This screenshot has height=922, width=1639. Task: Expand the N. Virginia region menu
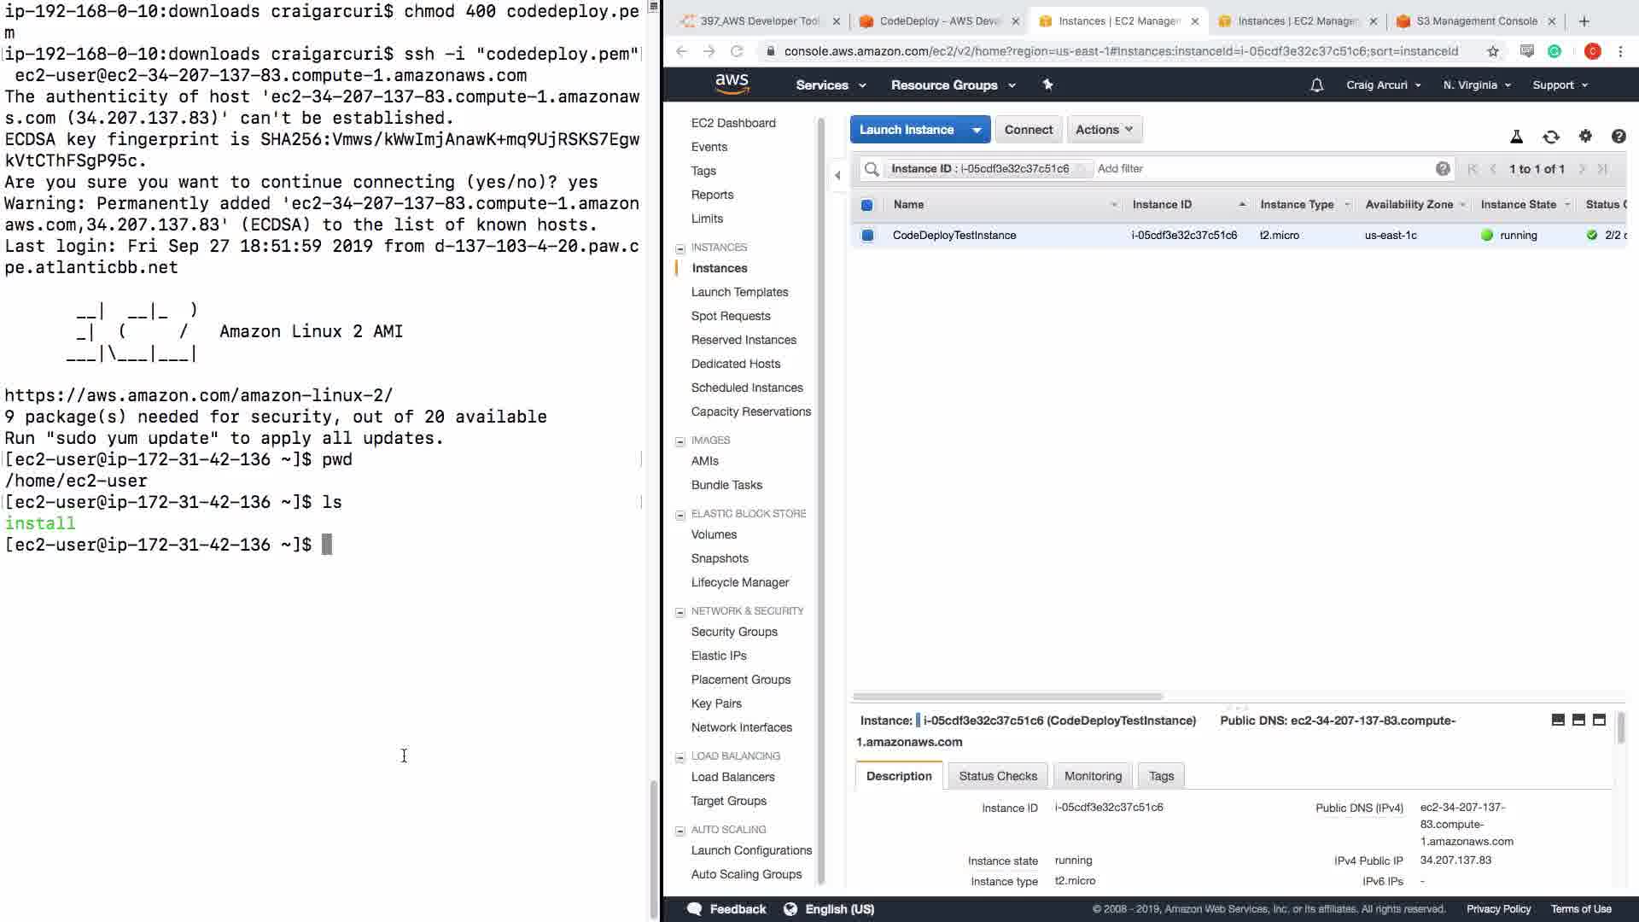click(1477, 85)
